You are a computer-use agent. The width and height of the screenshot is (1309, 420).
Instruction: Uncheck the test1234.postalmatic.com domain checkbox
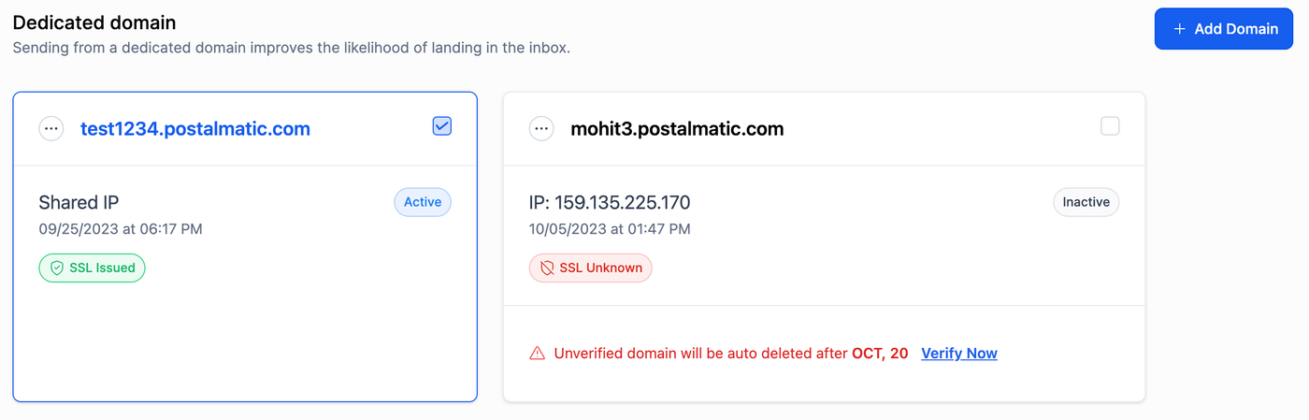click(442, 125)
